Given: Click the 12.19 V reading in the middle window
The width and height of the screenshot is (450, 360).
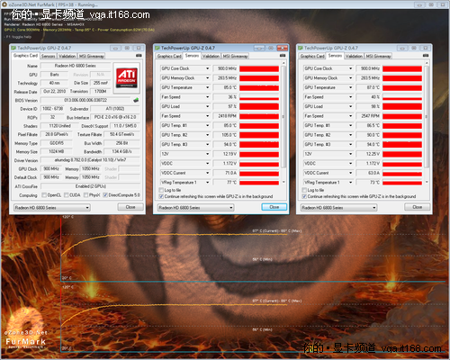Looking at the screenshot, I should [x=225, y=154].
